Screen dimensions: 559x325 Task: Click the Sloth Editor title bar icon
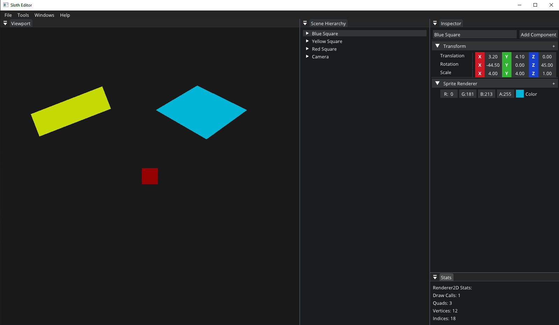pos(5,5)
